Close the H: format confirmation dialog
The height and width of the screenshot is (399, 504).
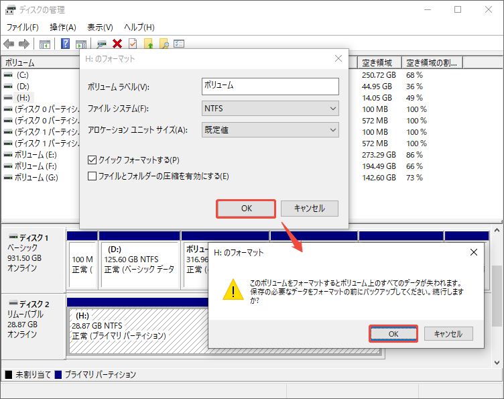coord(473,252)
